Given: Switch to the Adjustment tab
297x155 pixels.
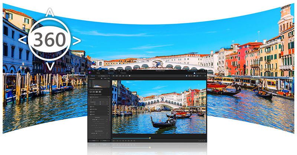Looking at the screenshot, I should pyautogui.click(x=111, y=73).
